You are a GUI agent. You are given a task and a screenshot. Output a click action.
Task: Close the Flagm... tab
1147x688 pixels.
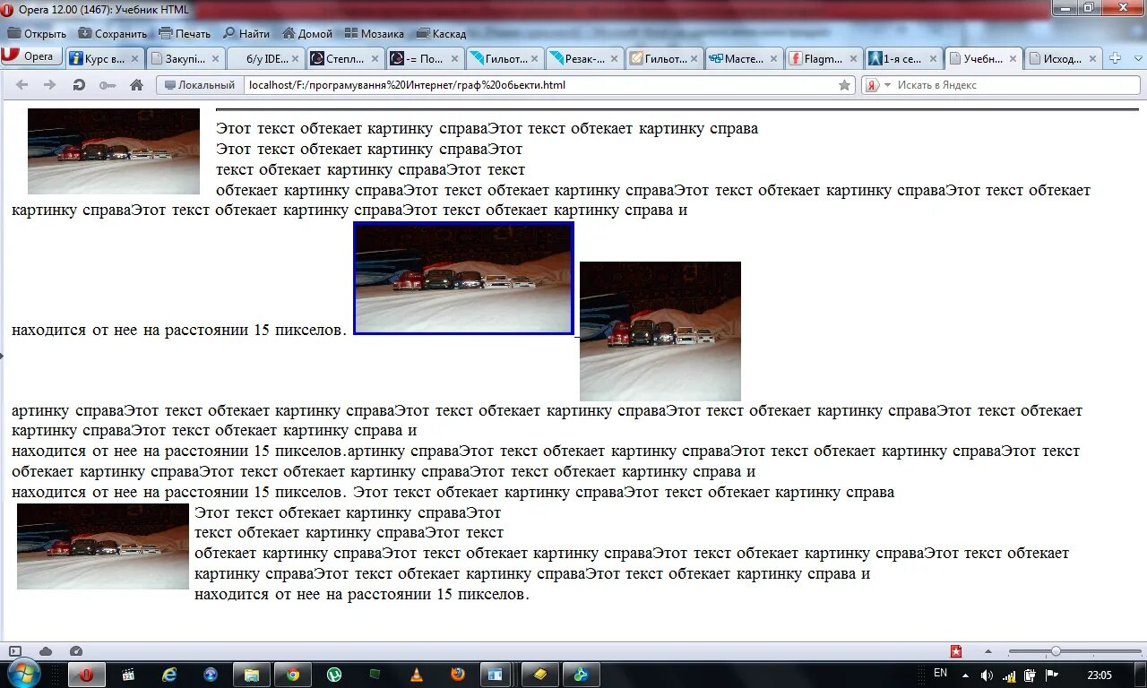pos(854,59)
